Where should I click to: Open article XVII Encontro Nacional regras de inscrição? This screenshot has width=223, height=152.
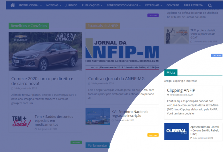click(x=130, y=114)
